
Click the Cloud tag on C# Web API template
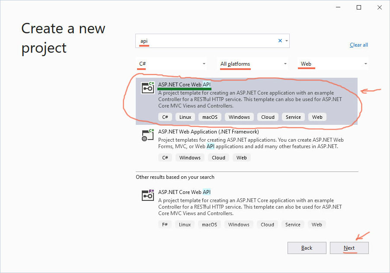tap(268, 117)
